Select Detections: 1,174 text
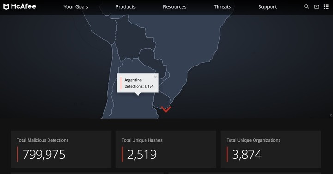Viewport: 333px width, 174px height. tap(139, 86)
